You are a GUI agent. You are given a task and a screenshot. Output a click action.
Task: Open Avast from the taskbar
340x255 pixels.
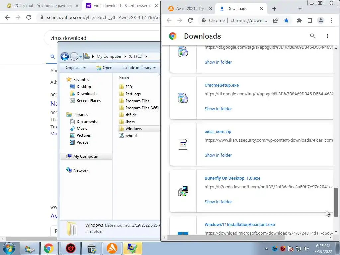coord(112,248)
